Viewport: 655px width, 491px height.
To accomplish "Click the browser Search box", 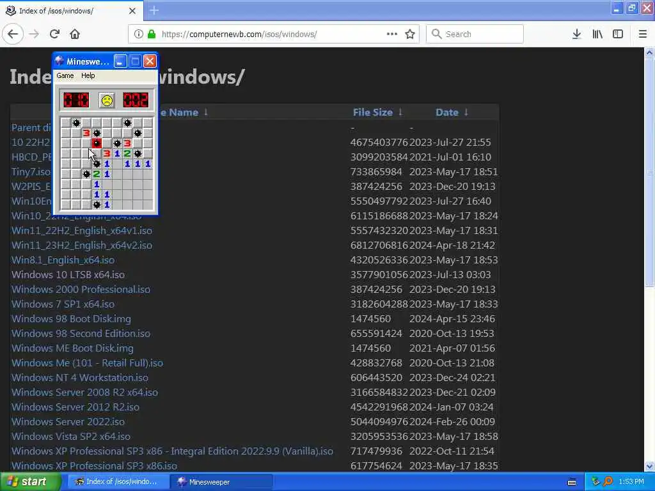I will coord(475,34).
